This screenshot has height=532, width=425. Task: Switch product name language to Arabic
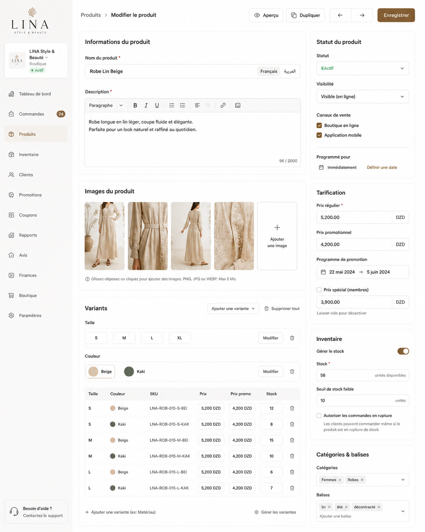(290, 71)
